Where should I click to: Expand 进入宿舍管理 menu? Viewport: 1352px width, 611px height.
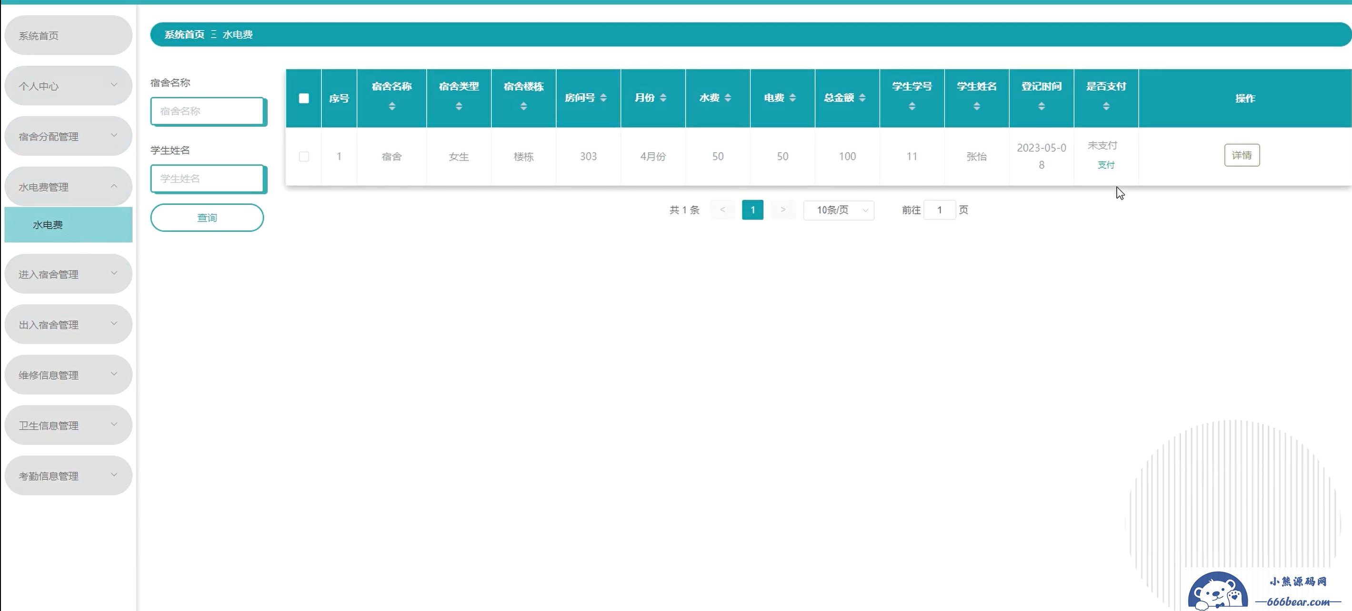68,274
